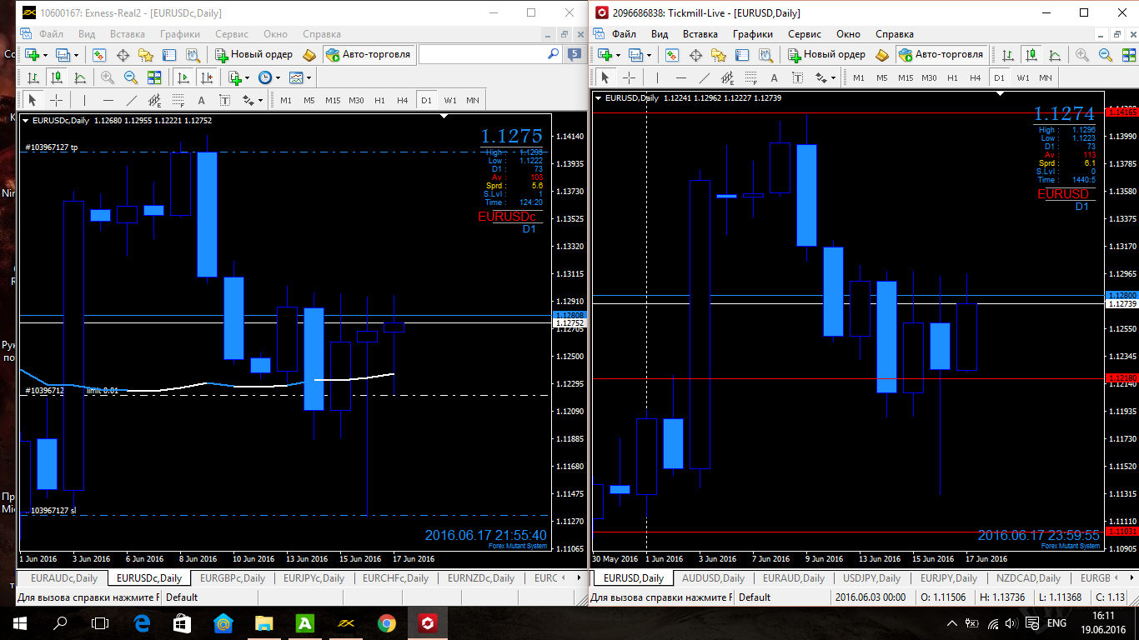Select Fibonacci retracement tool in Exness window
Image resolution: width=1139 pixels, height=640 pixels.
(x=178, y=100)
